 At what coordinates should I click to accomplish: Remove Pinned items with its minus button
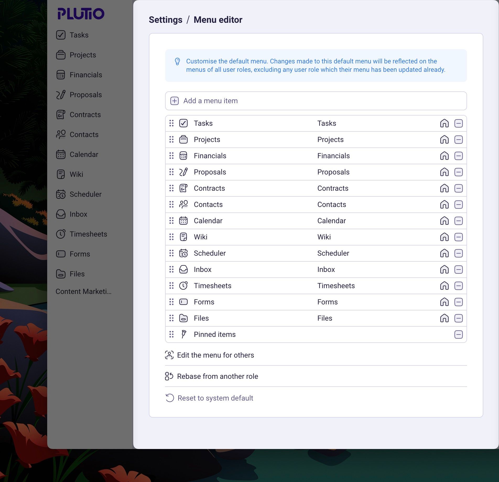tap(459, 335)
